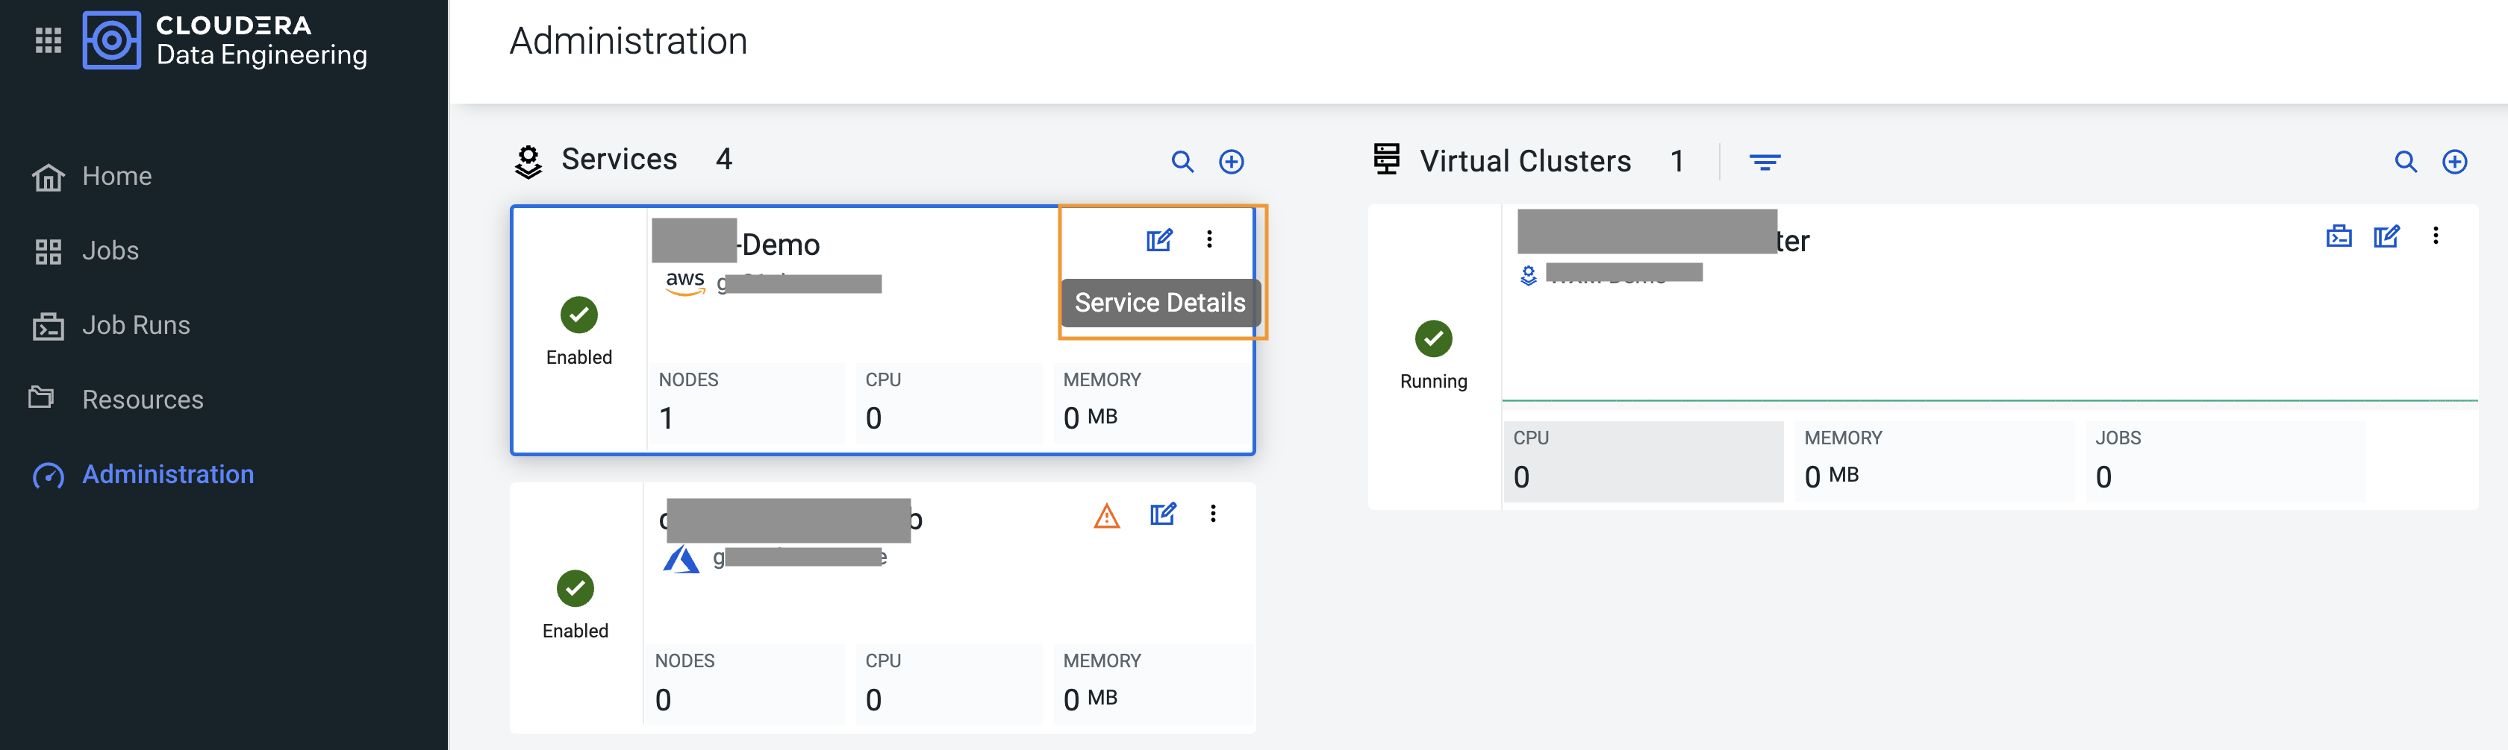Edit the virtual cluster details

coord(2386,236)
